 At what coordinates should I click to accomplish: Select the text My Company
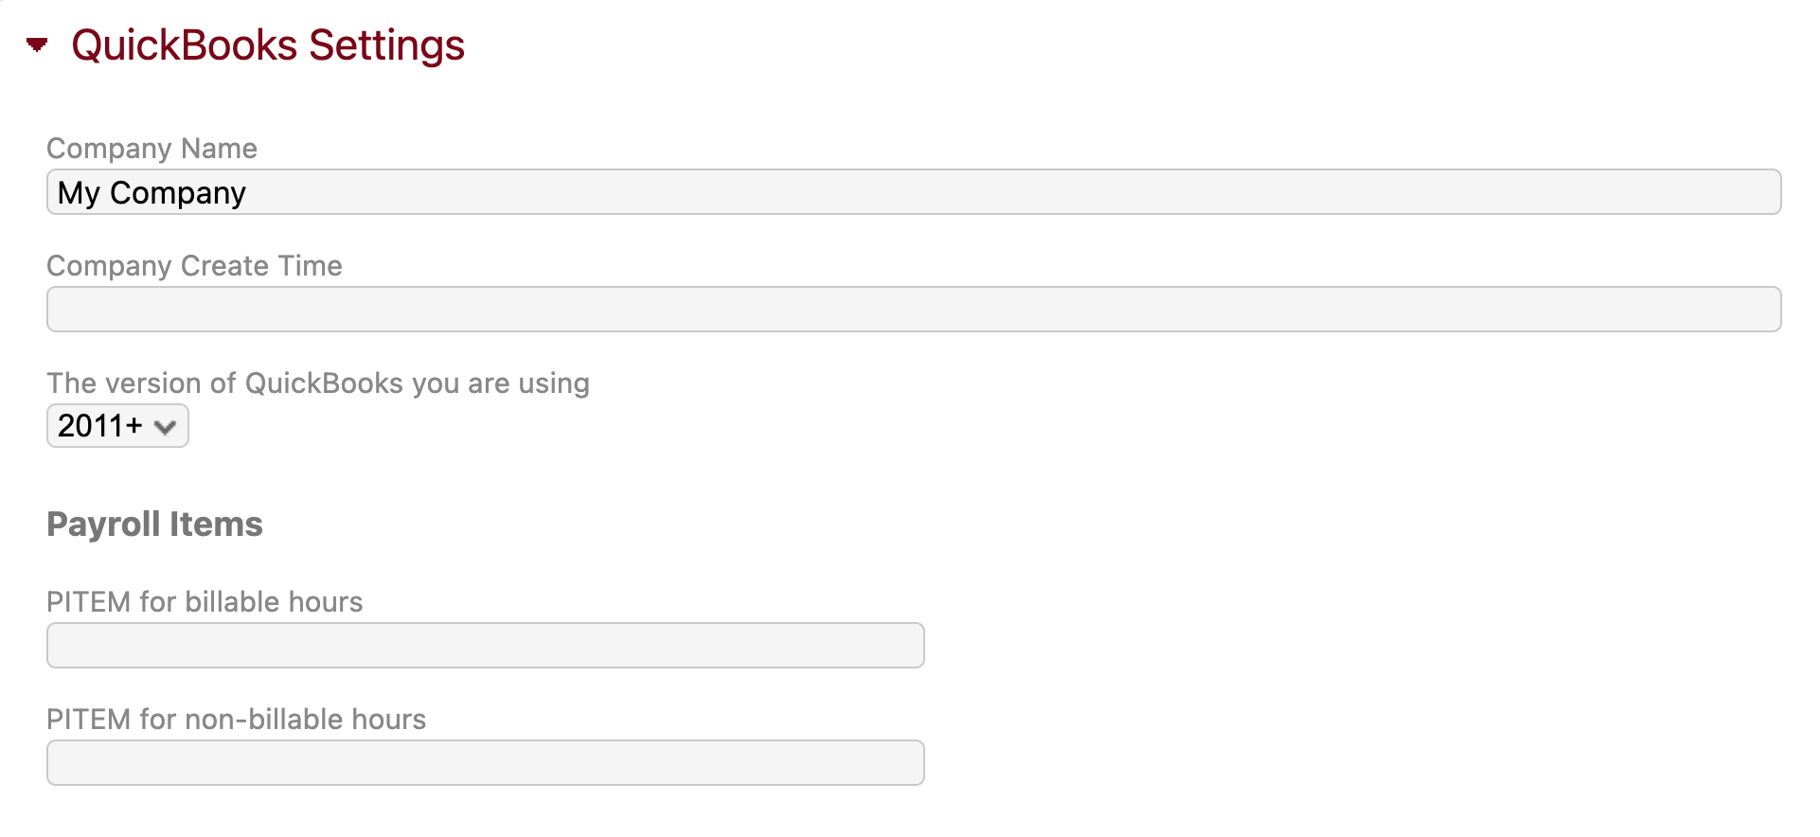[x=152, y=192]
